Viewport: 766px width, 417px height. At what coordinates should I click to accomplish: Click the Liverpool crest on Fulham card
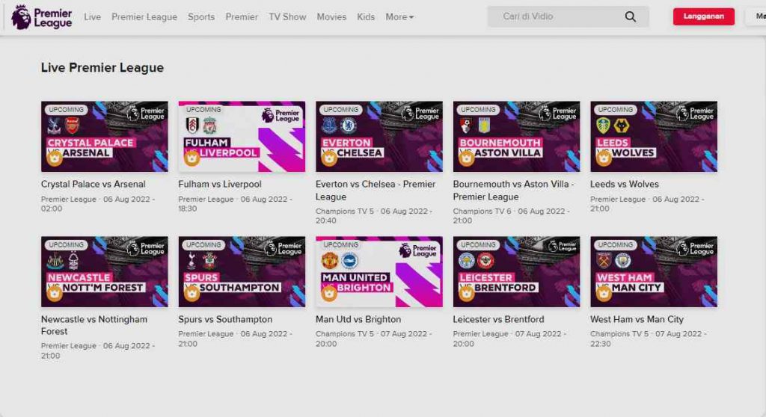click(210, 126)
